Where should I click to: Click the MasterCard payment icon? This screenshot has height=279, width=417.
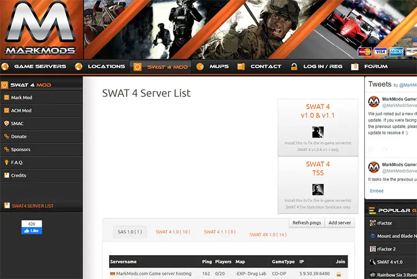pos(365,52)
